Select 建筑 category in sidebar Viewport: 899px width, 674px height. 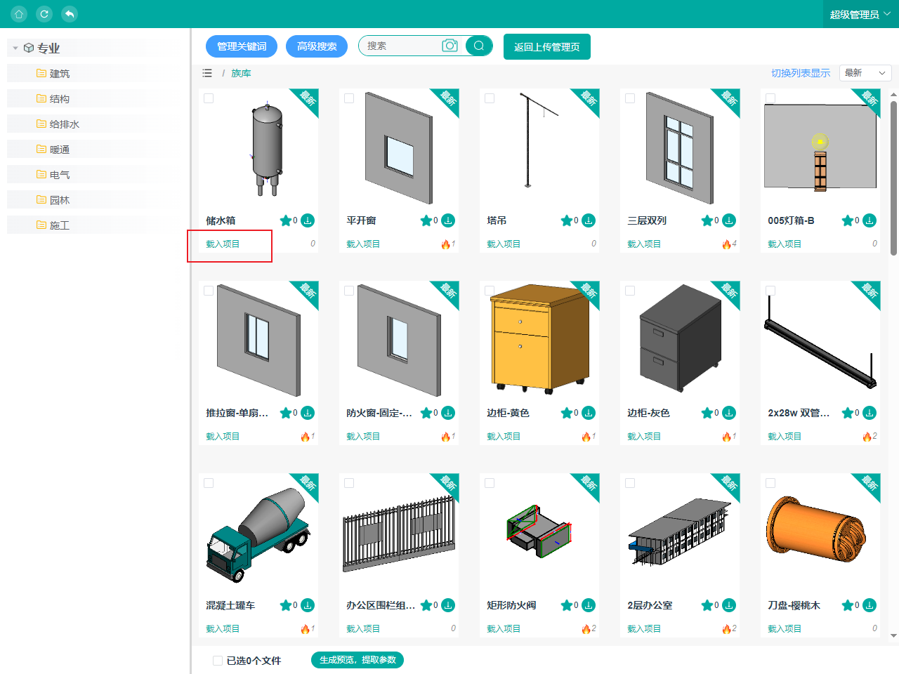click(59, 74)
